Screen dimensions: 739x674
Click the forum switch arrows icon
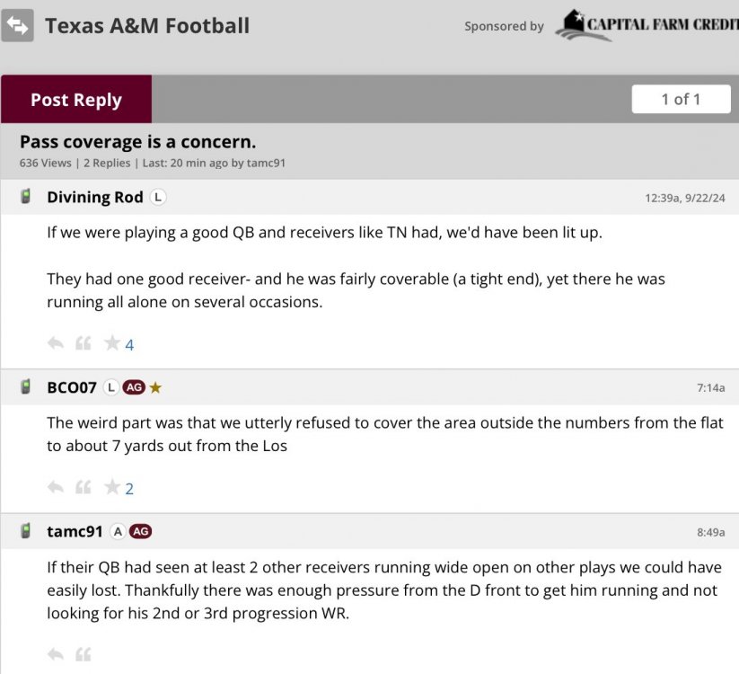pos(18,25)
